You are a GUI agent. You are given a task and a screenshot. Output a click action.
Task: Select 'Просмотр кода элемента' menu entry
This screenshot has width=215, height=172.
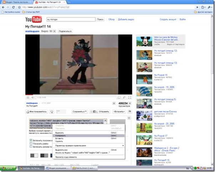click(88, 157)
